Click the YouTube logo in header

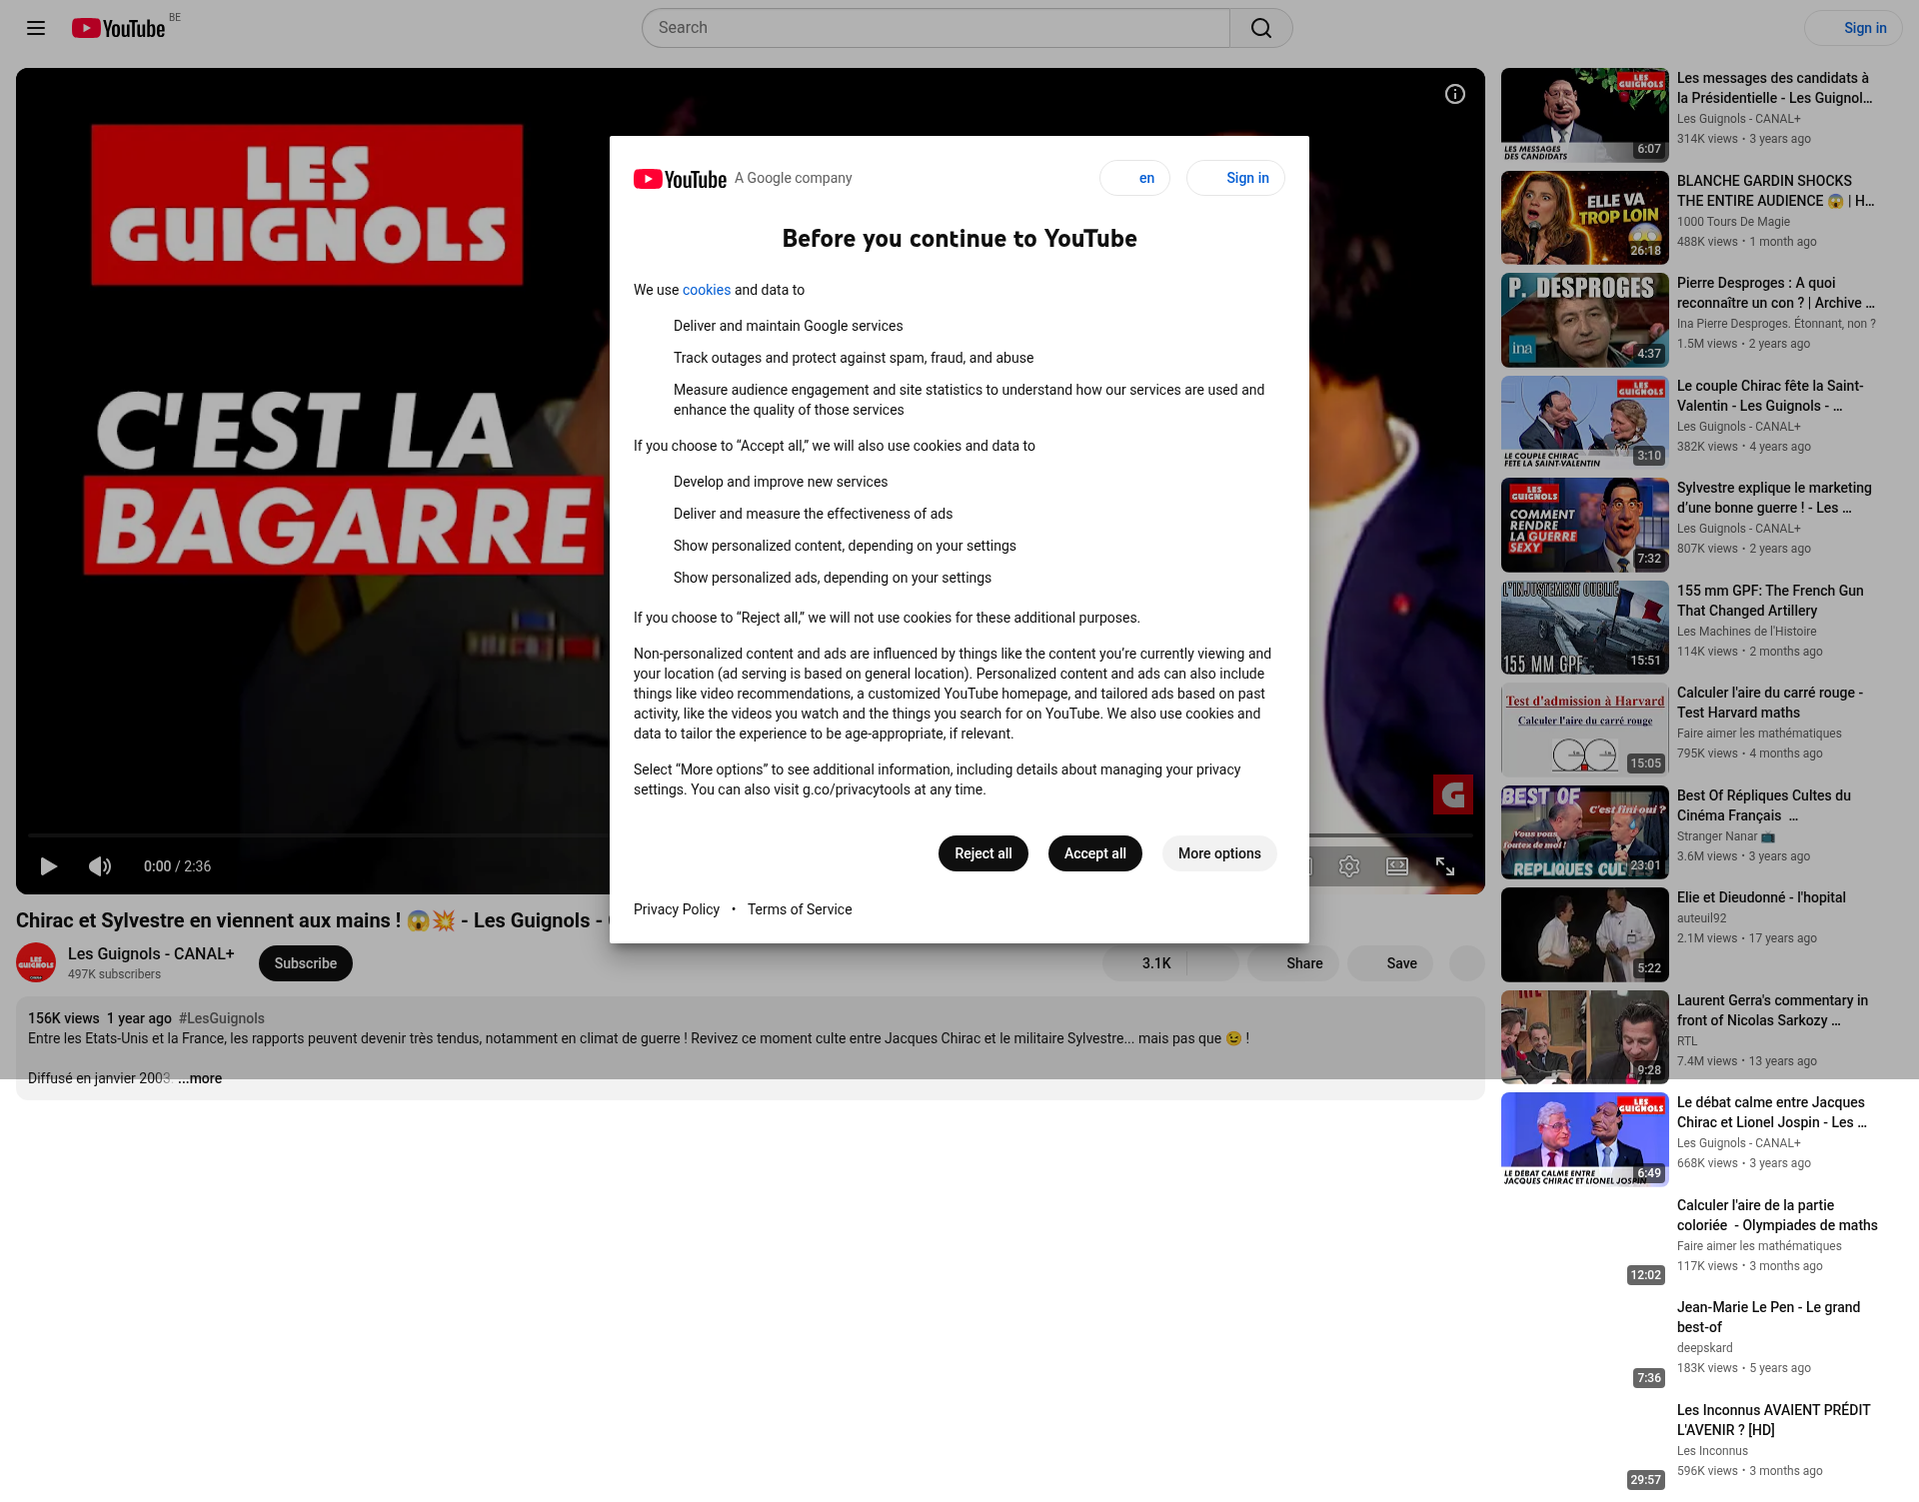click(118, 28)
